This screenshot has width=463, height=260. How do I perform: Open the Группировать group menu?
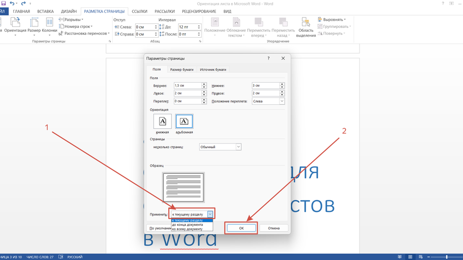(x=334, y=26)
